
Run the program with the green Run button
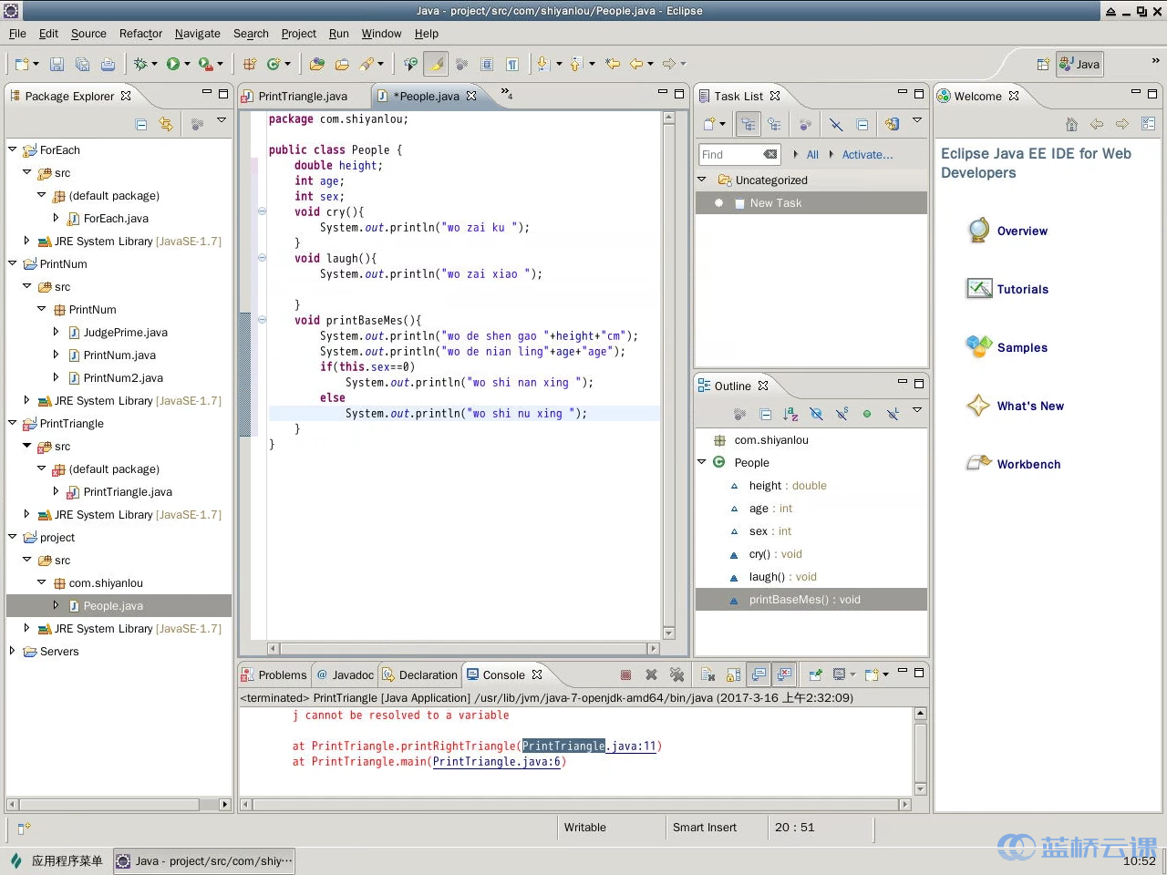172,64
